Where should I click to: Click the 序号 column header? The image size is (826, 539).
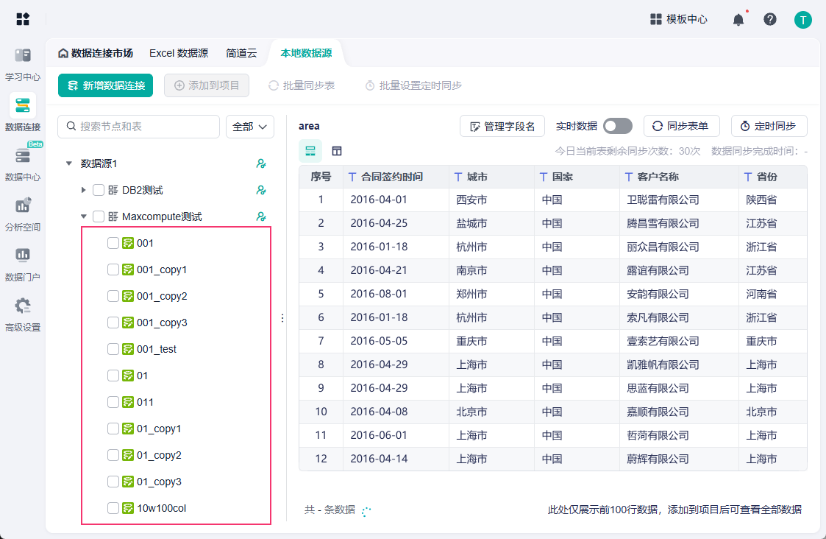tap(321, 177)
